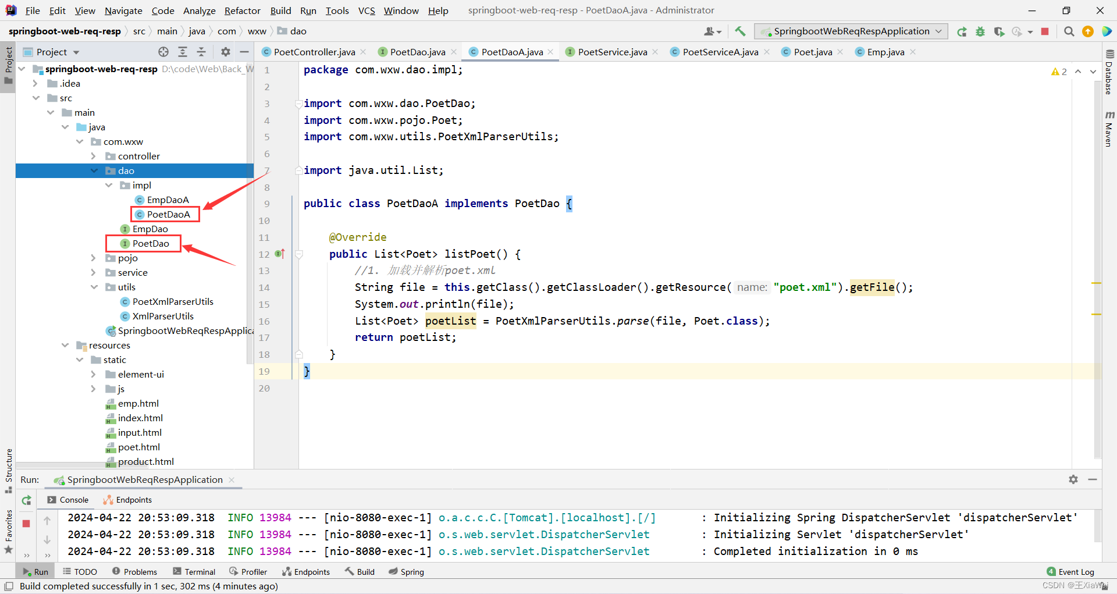The image size is (1117, 594).
Task: Open the Endpoints tab in Run panel
Action: coord(127,500)
